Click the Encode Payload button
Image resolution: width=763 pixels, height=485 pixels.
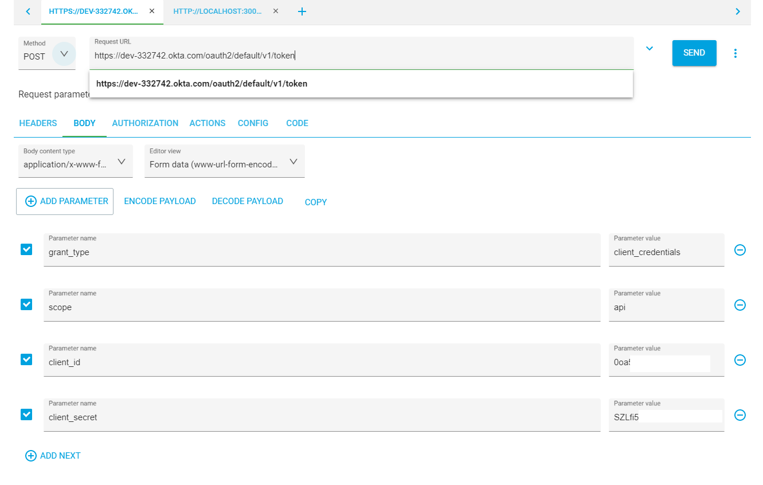coord(160,201)
